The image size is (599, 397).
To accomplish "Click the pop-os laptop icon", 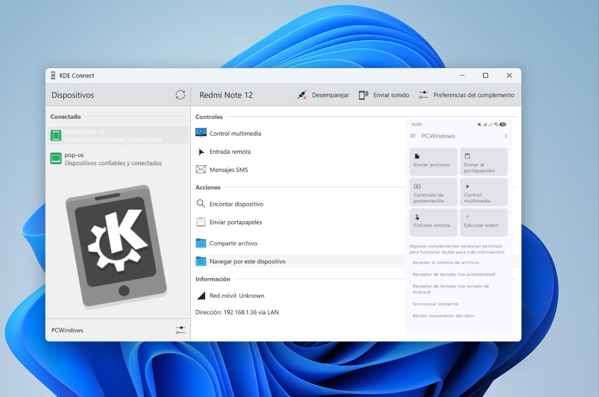I will 56,158.
